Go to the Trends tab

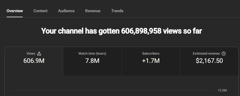click(117, 11)
